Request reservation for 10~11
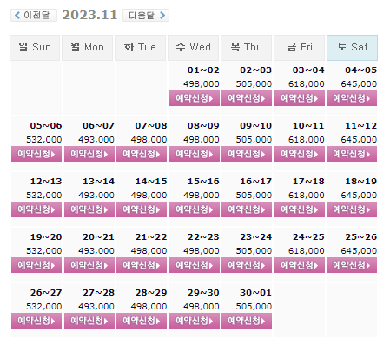390x339 pixels. tap(300, 154)
